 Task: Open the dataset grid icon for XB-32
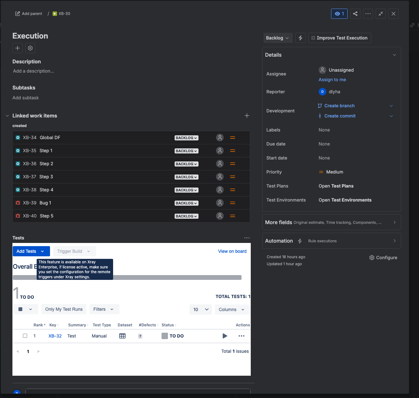122,336
